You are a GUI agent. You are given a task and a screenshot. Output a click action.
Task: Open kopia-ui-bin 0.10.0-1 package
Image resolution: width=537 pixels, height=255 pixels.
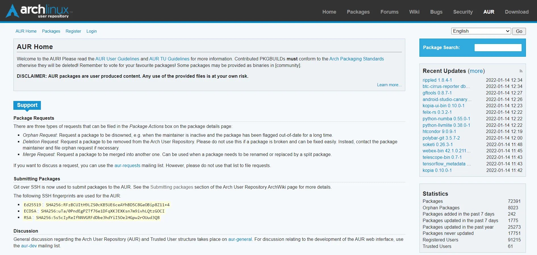click(x=444, y=106)
